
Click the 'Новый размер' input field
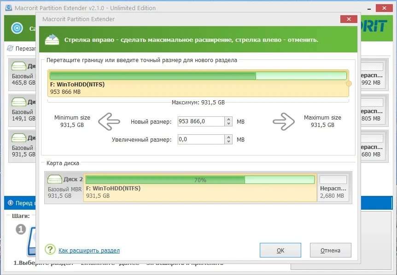pos(201,121)
